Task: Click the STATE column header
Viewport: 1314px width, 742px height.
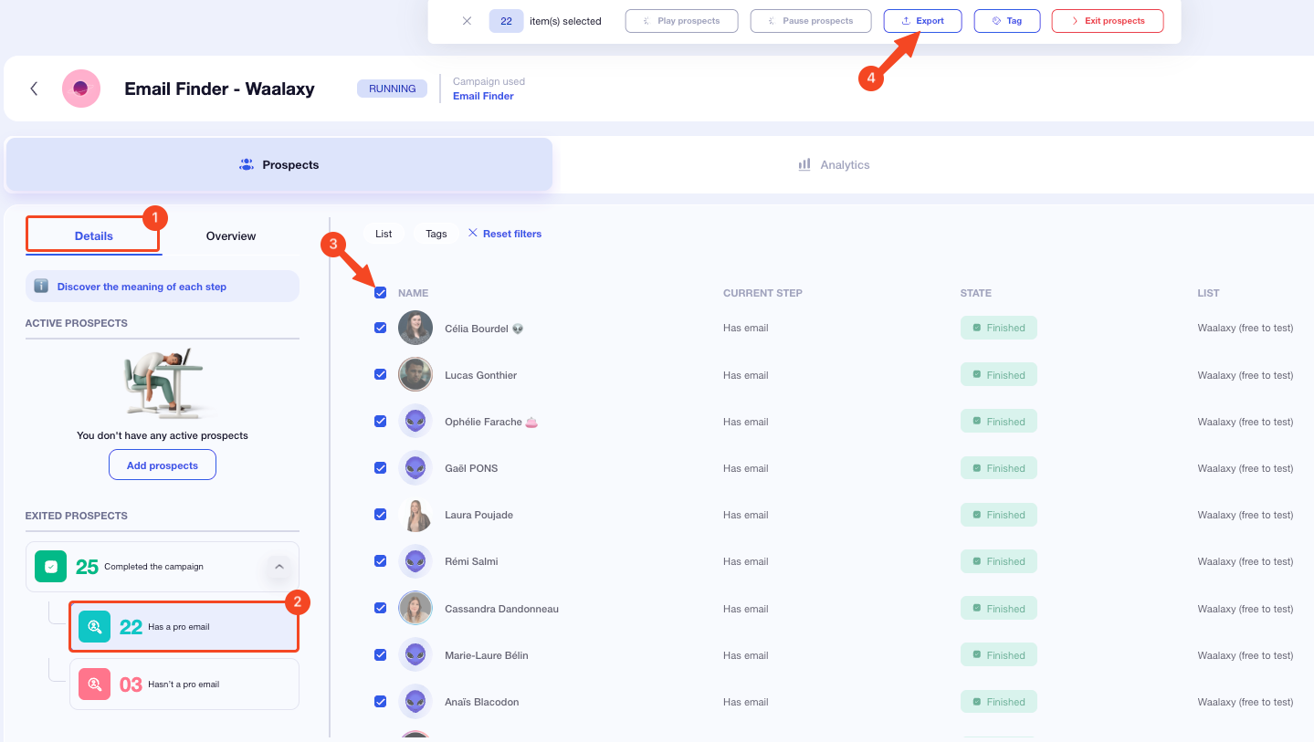Action: point(976,293)
